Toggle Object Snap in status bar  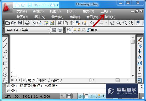86,96
